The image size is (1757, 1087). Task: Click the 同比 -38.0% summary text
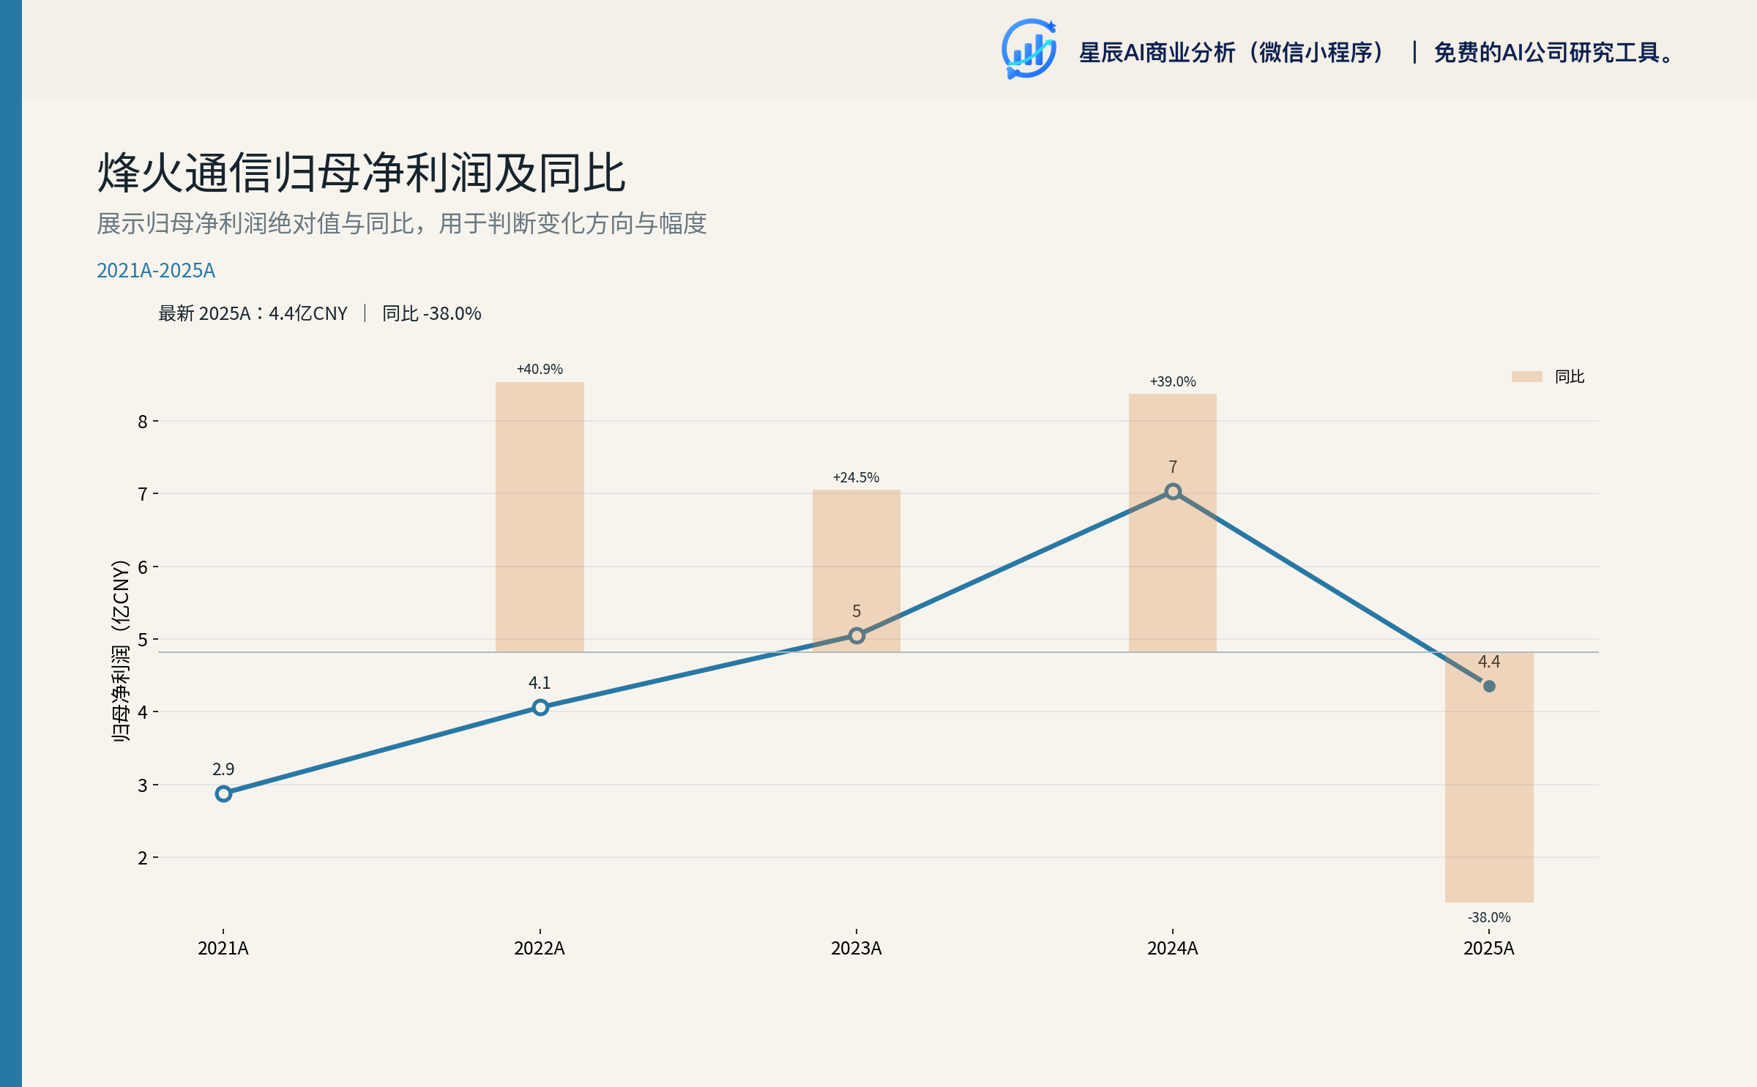coord(432,313)
